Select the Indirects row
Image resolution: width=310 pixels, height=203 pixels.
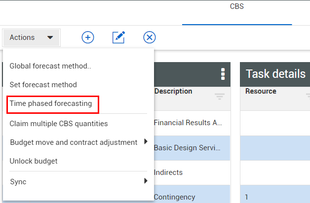coord(190,172)
